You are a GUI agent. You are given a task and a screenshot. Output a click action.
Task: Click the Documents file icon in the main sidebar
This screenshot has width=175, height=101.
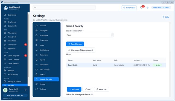5,26
